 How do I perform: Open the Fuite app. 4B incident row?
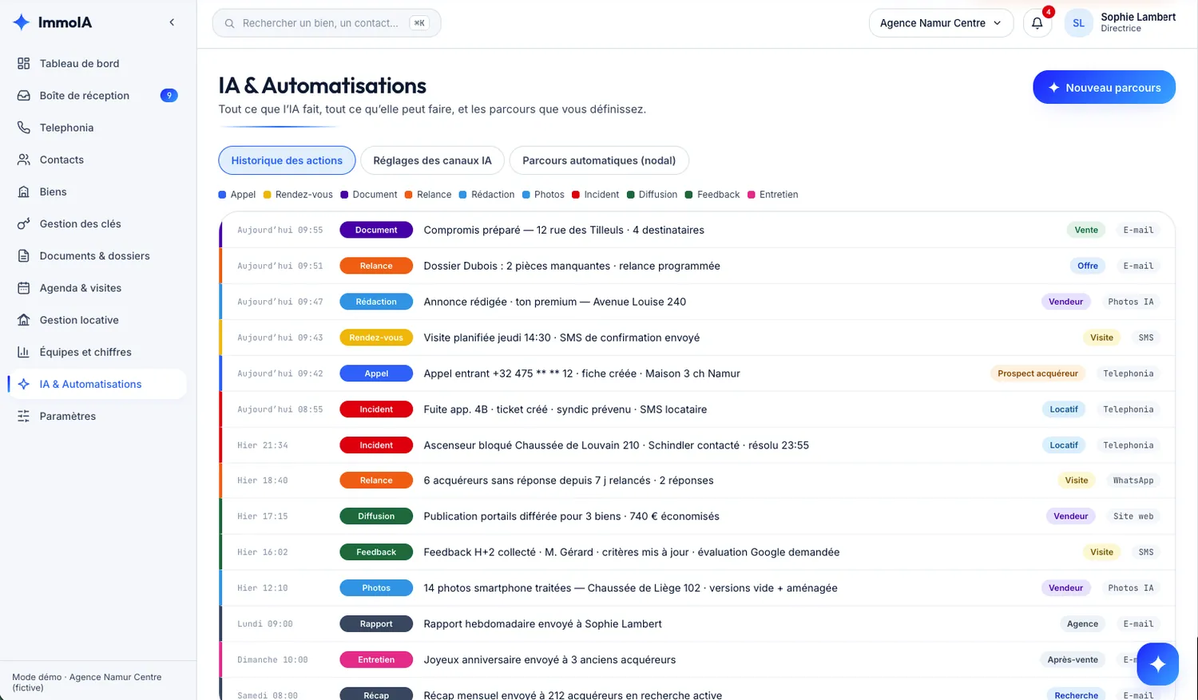click(x=697, y=409)
